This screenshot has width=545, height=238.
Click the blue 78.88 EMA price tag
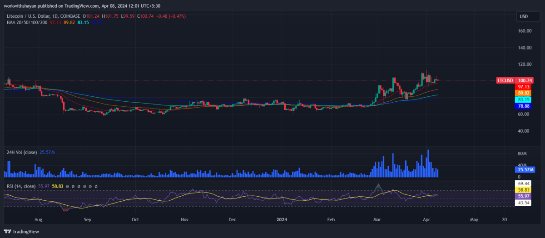[524, 106]
